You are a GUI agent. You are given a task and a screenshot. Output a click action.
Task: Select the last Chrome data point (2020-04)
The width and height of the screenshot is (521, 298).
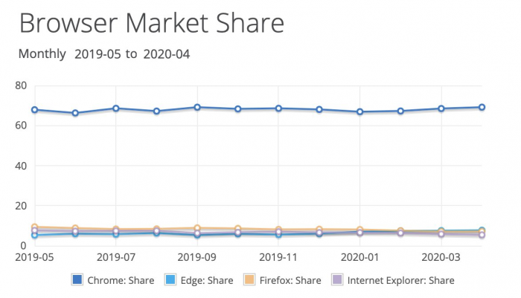pos(482,107)
